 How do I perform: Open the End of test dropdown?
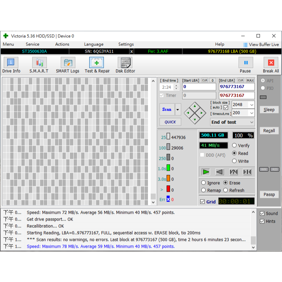(251, 122)
